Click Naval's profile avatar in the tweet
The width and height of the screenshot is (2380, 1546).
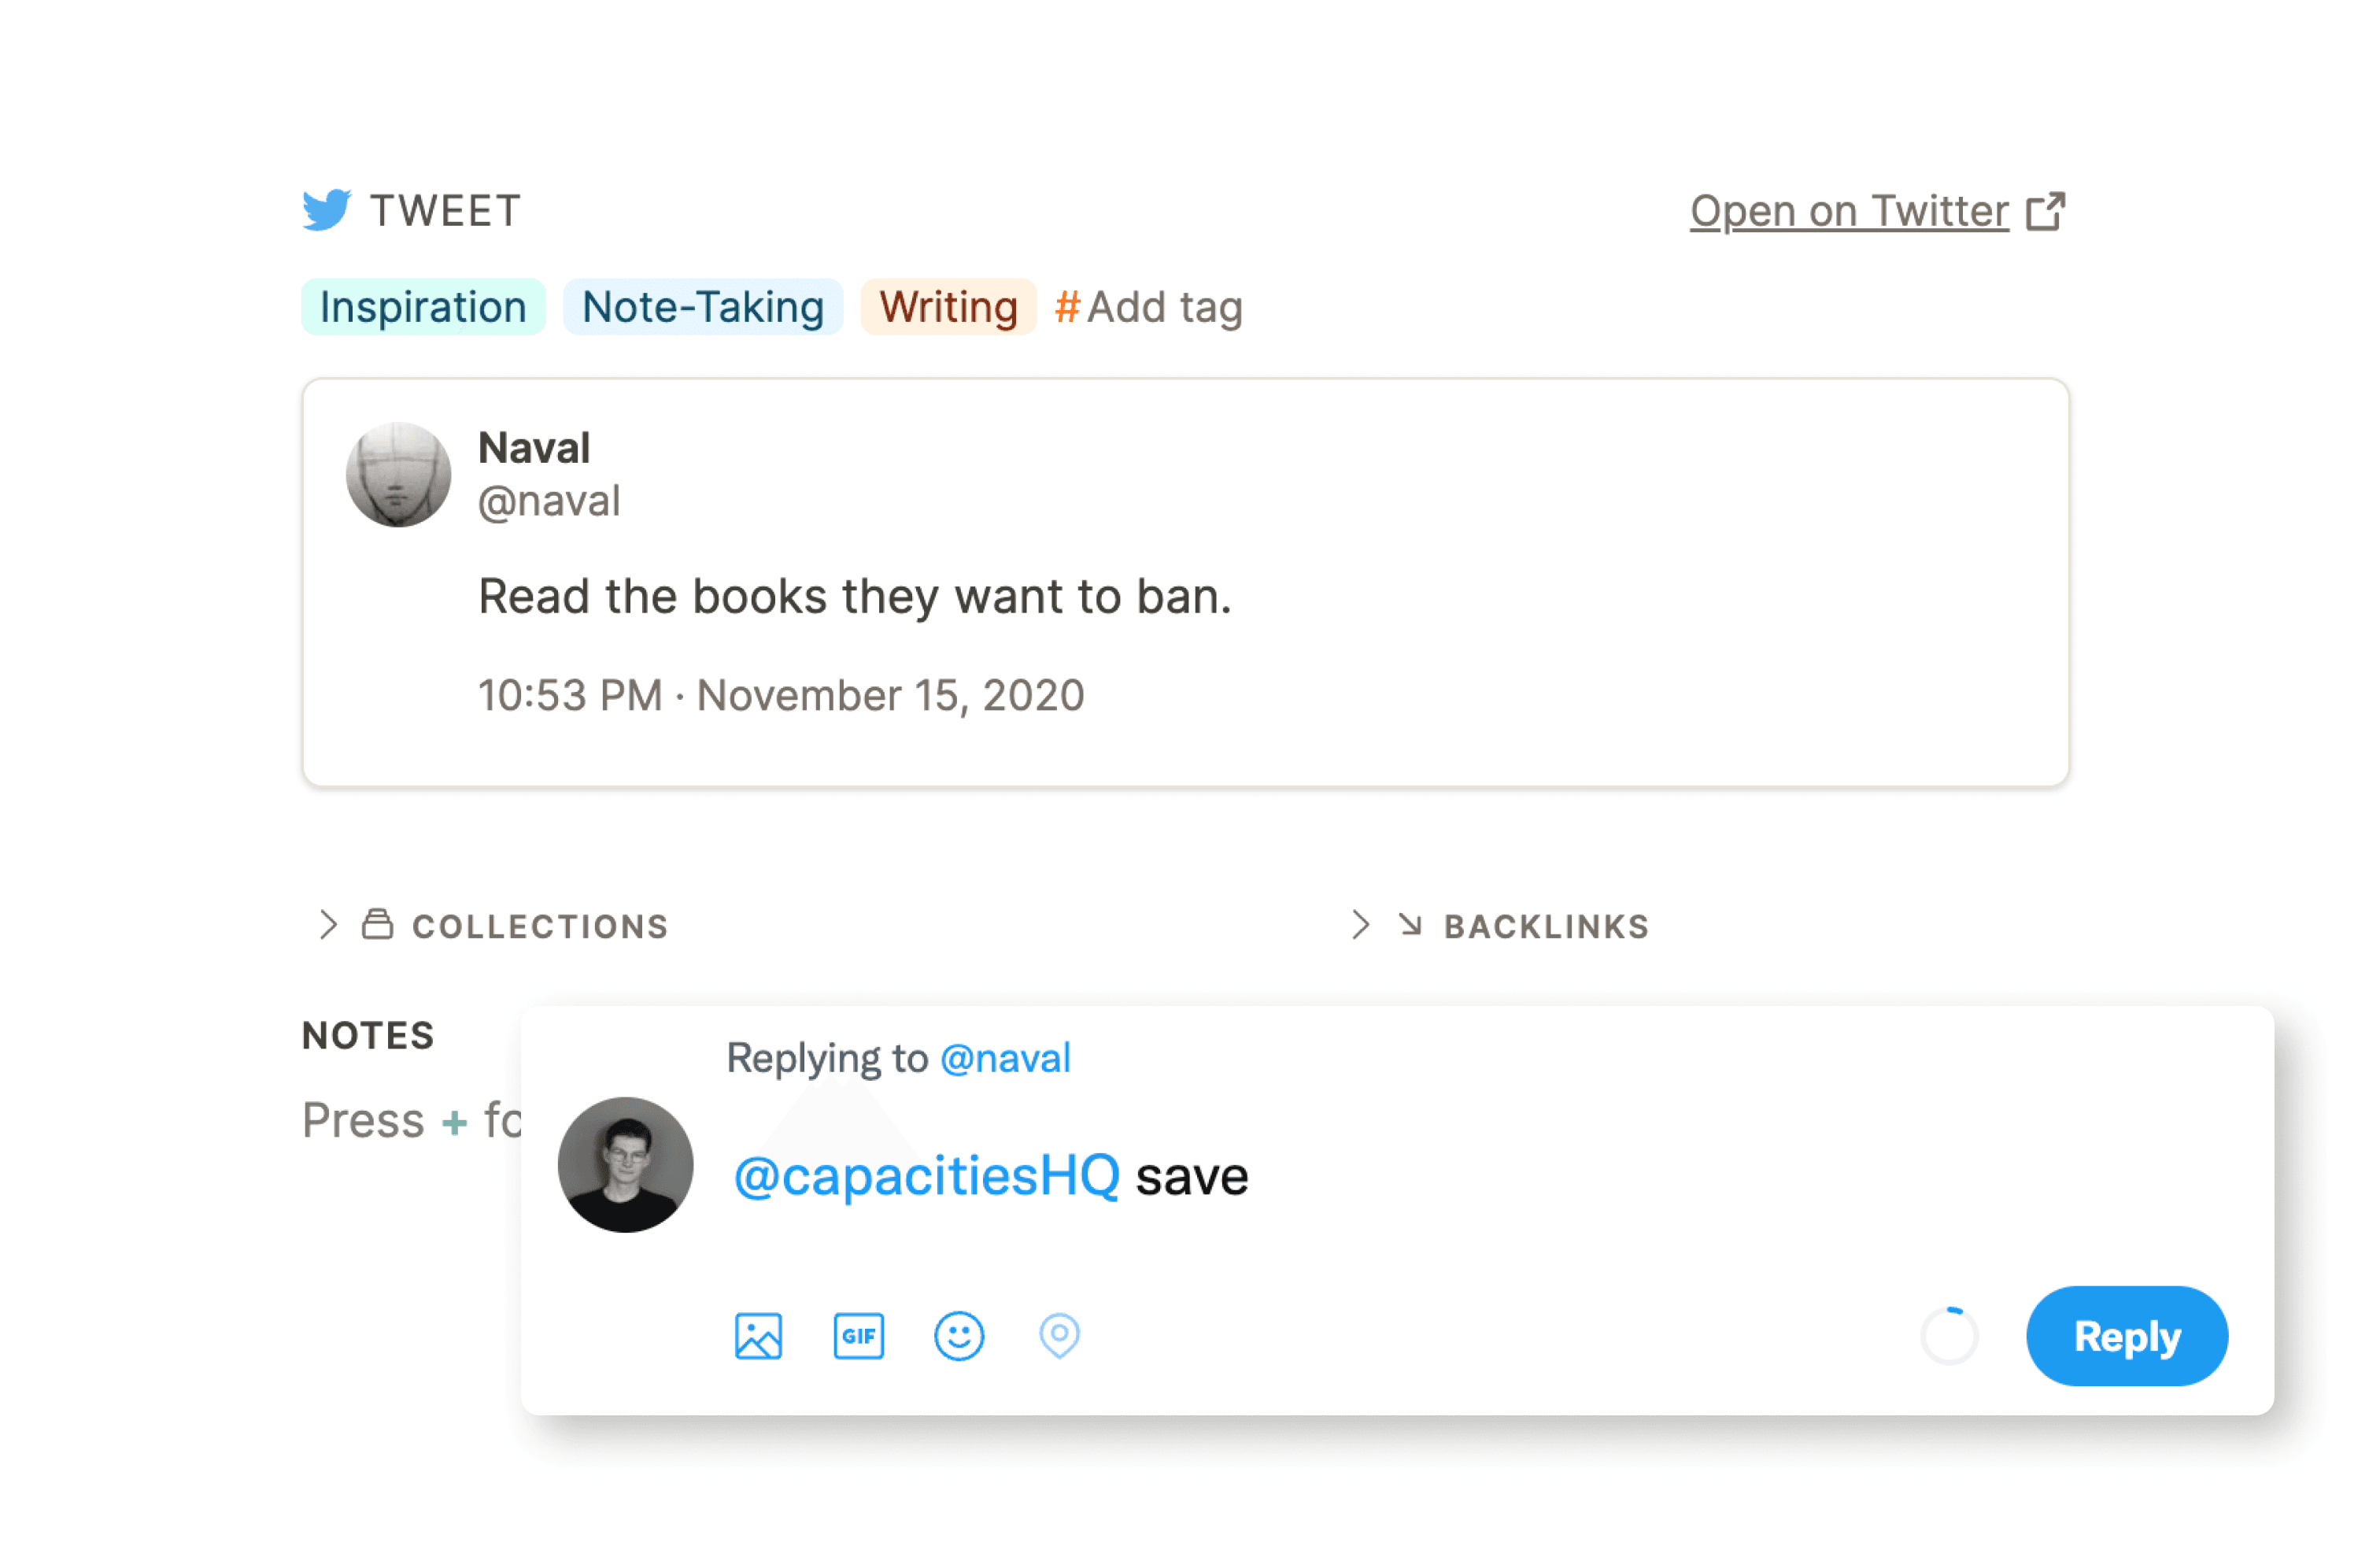pos(398,474)
